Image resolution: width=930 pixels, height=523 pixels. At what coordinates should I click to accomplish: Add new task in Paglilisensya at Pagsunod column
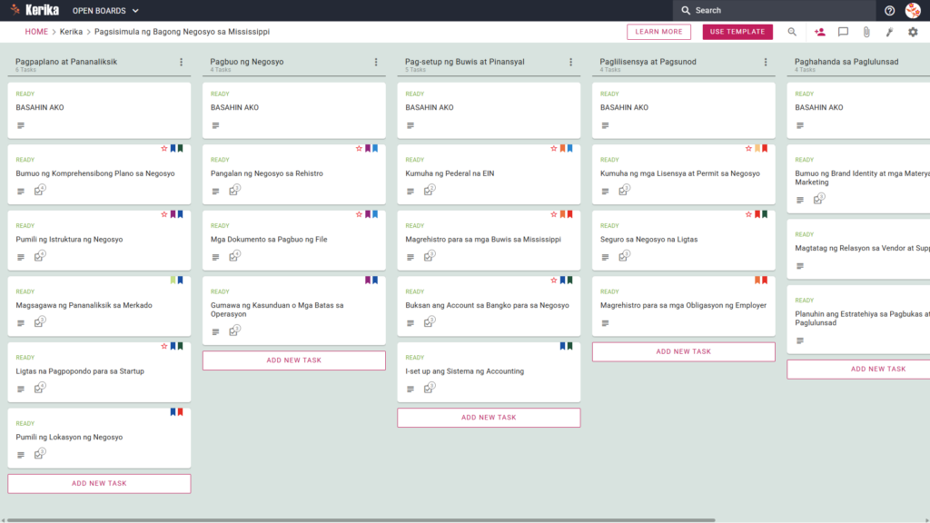tap(683, 351)
